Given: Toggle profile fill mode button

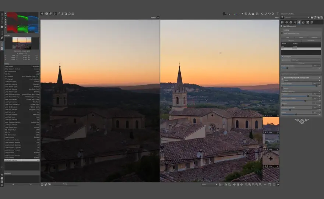Looking at the screenshot, I should pos(282,17).
